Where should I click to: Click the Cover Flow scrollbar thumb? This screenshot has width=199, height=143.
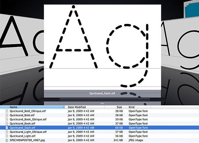point(105,100)
